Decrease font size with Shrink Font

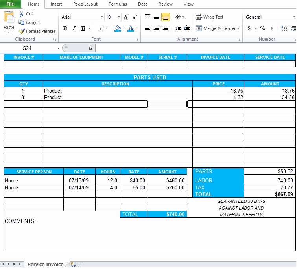click(x=135, y=17)
